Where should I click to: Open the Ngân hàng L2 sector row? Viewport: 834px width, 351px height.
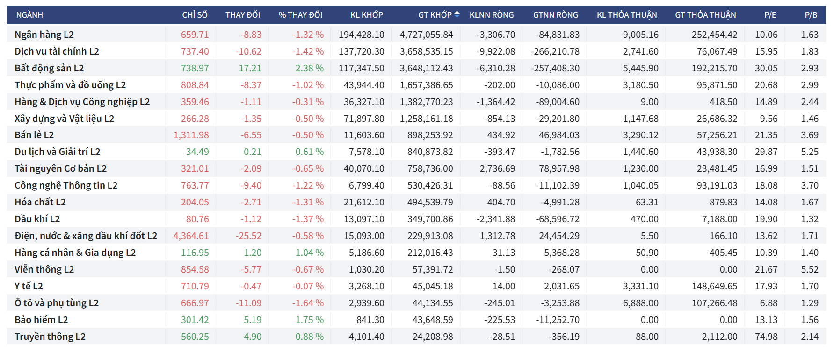(44, 35)
